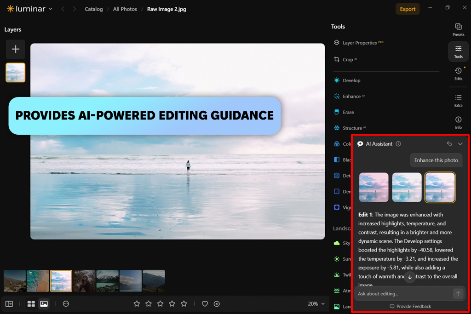This screenshot has height=314, width=471.
Task: Click Provide Feedback link
Action: [x=410, y=306]
